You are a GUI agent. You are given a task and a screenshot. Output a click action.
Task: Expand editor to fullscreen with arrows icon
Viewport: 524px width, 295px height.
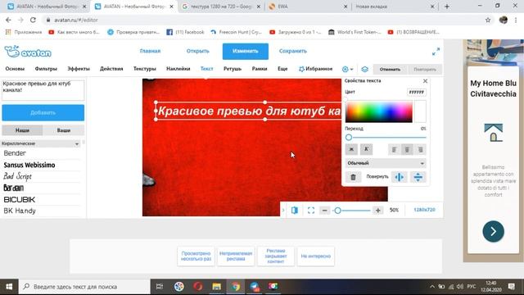point(436,52)
